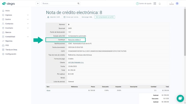Expand the Contabilidad menu chevron
This screenshot has height=104, width=186.
point(28,37)
